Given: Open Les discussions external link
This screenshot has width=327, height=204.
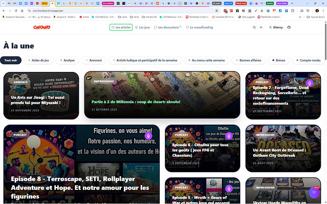Looking at the screenshot, I should (168, 27).
